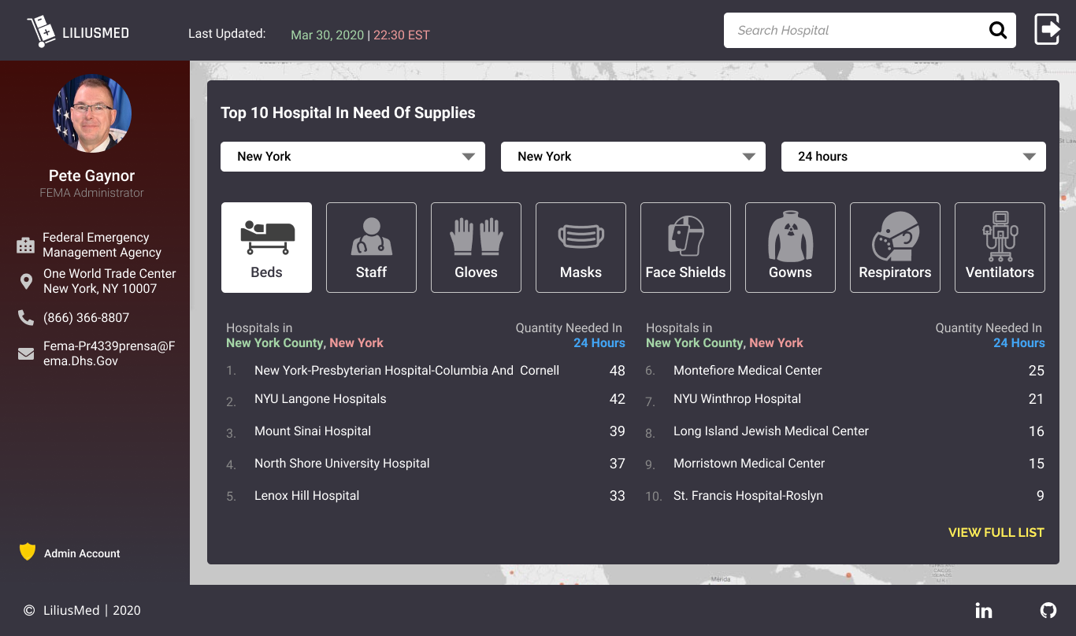1076x636 pixels.
Task: Click New York-Presbyterian Hospital-Columbia And Cornell row
Action: (x=425, y=371)
